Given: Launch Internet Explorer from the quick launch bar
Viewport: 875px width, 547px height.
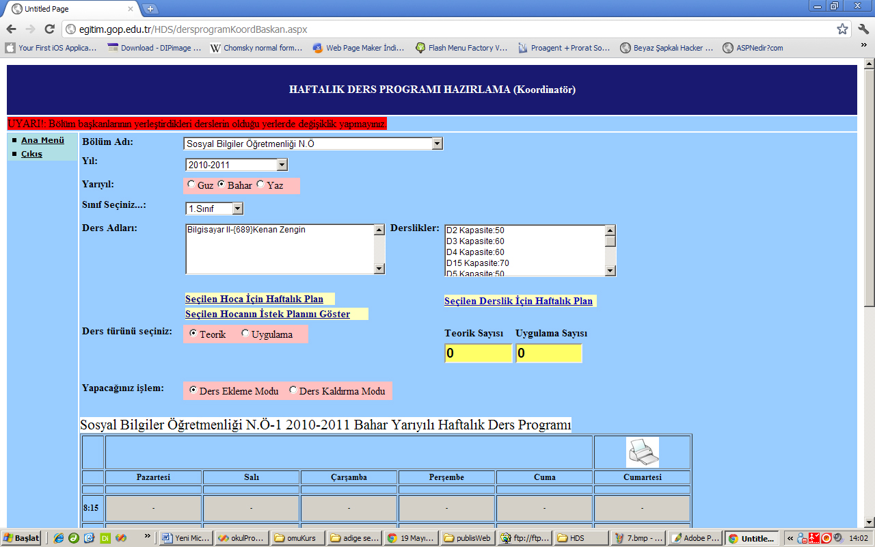Looking at the screenshot, I should coord(59,538).
